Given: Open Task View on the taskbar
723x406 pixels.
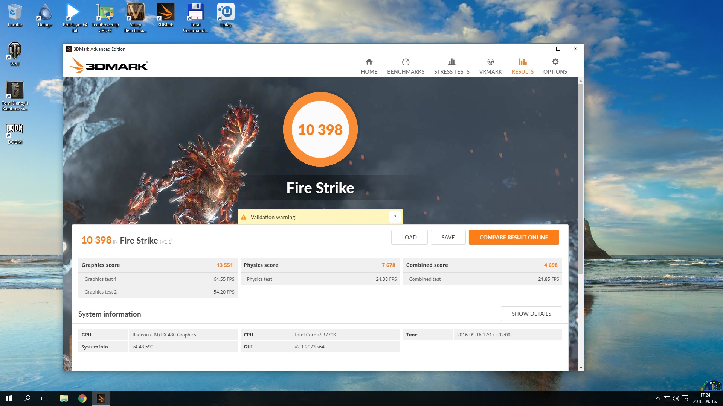Looking at the screenshot, I should (45, 398).
